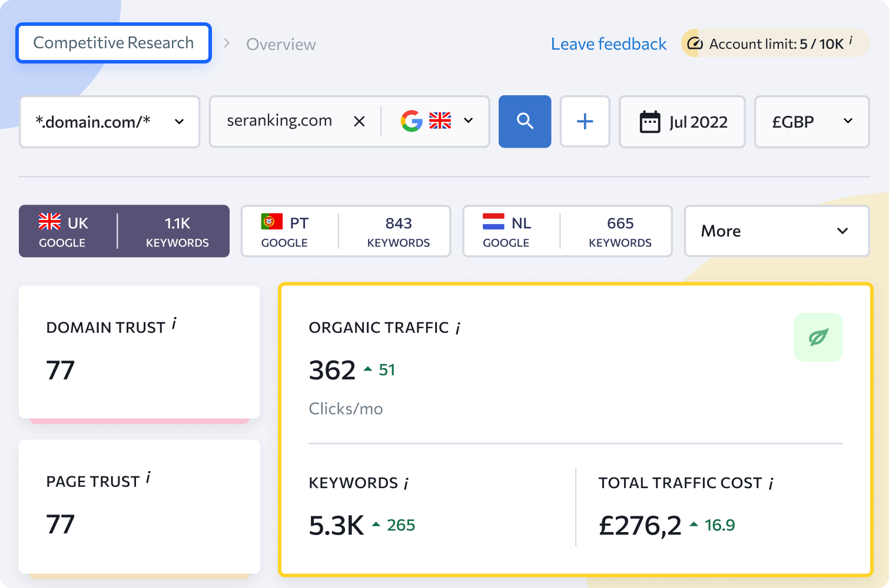Click the green leaf organic icon
Screen dimensions: 889x588
coord(818,337)
